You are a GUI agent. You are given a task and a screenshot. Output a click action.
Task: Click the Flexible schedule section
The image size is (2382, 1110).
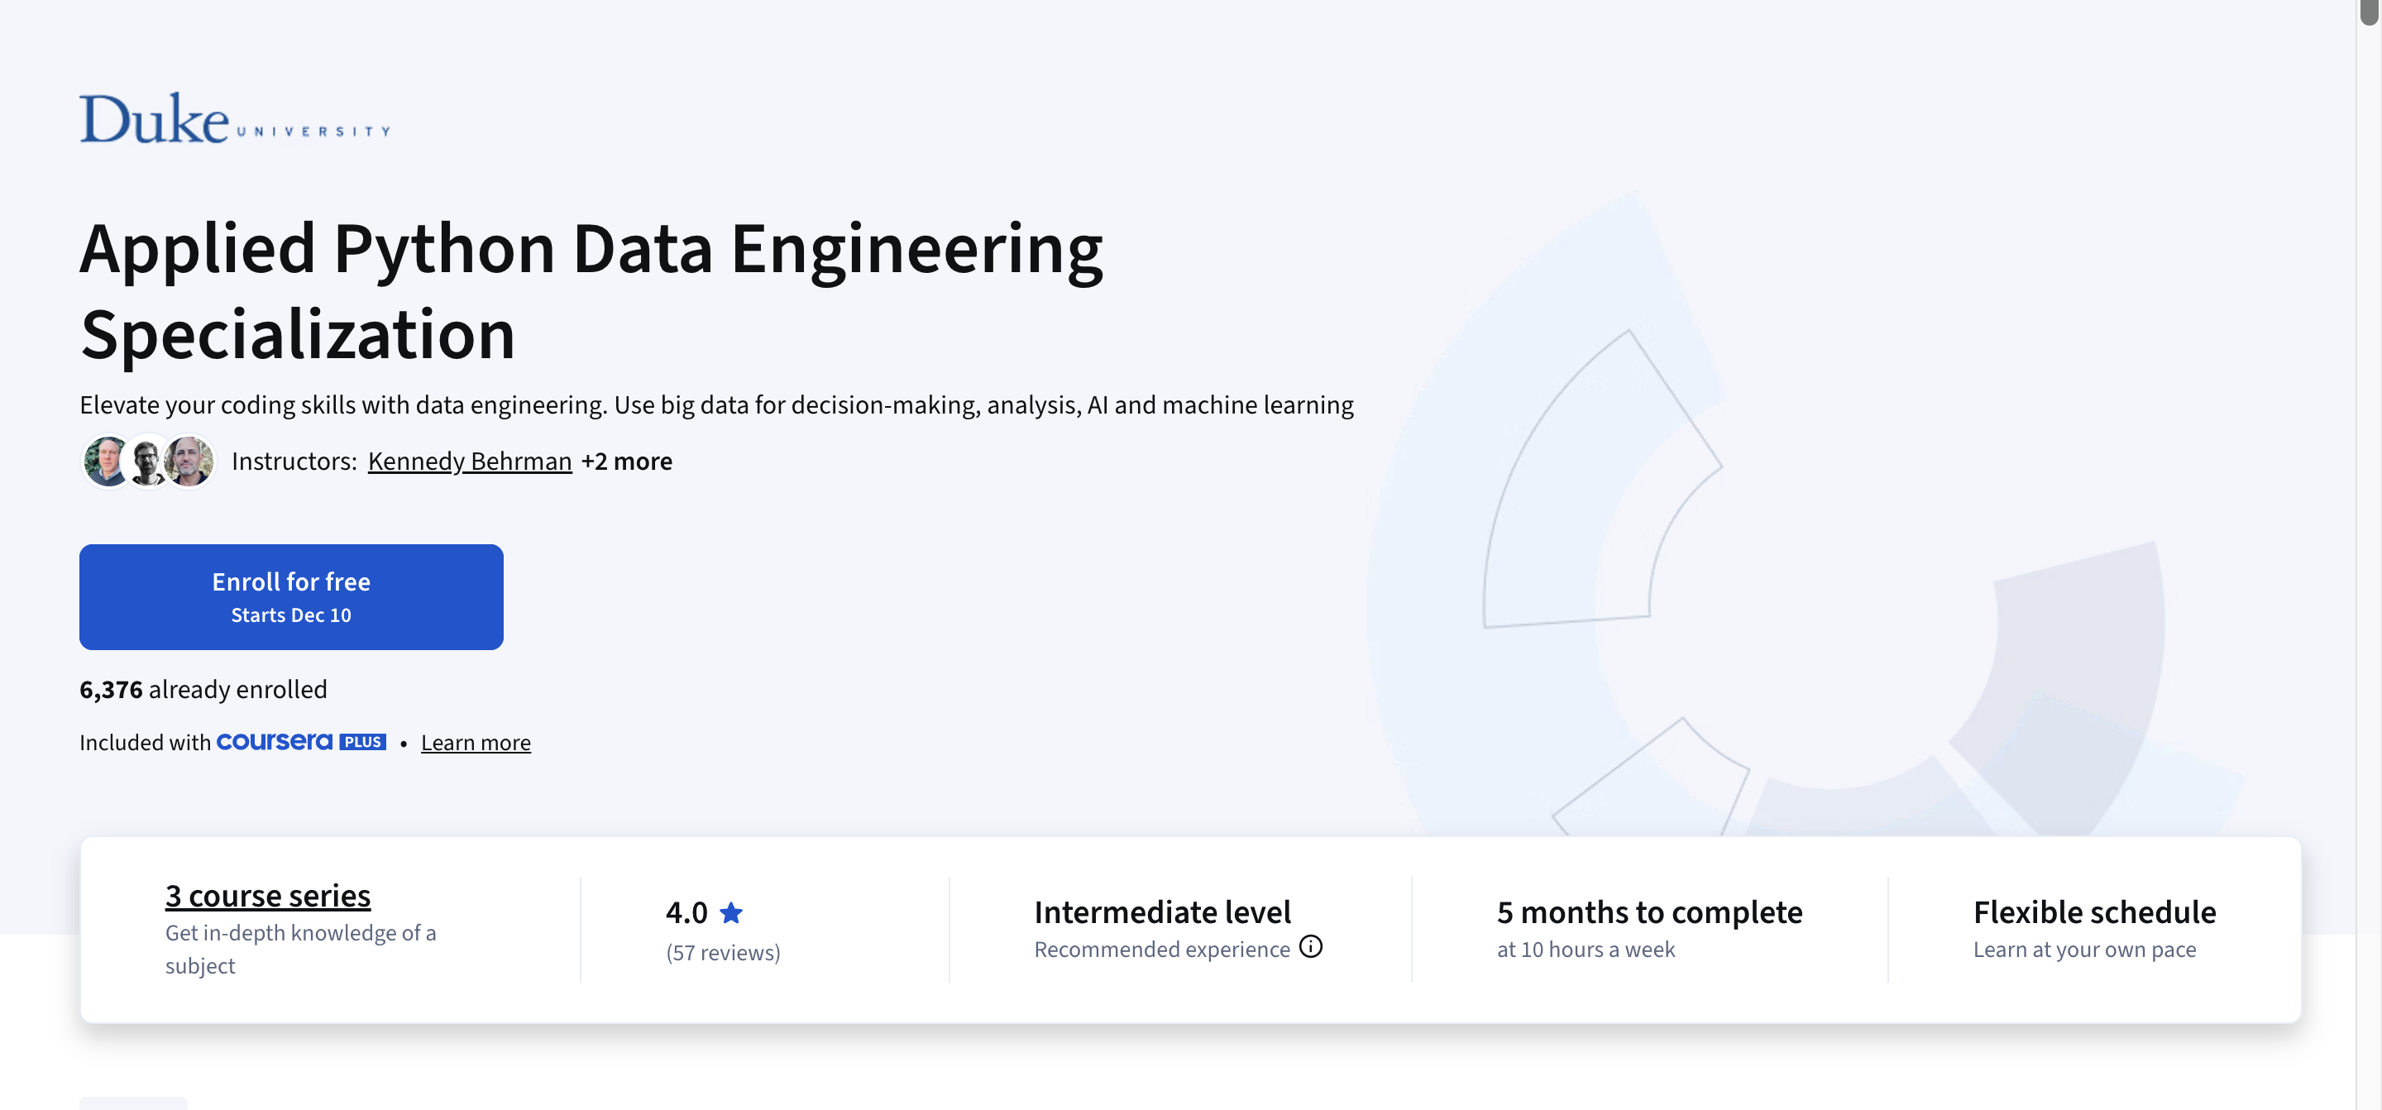pyautogui.click(x=2093, y=912)
